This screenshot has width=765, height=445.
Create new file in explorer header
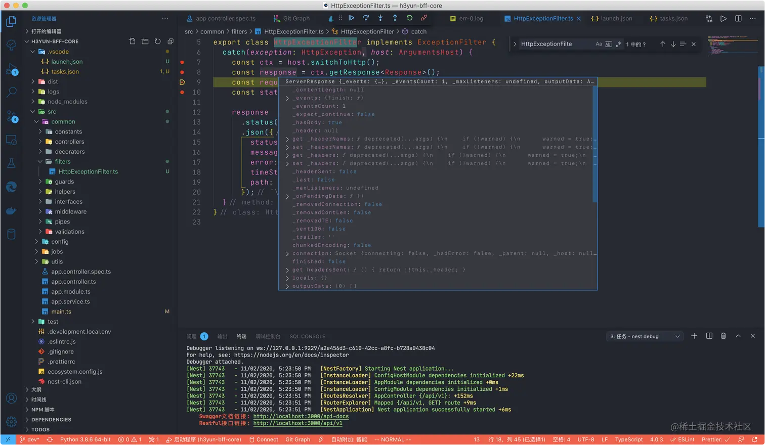132,41
